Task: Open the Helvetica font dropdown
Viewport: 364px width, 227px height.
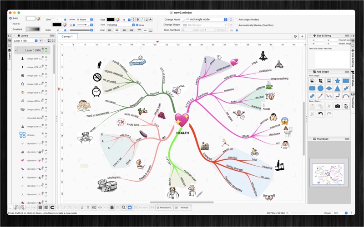Action: [121, 25]
